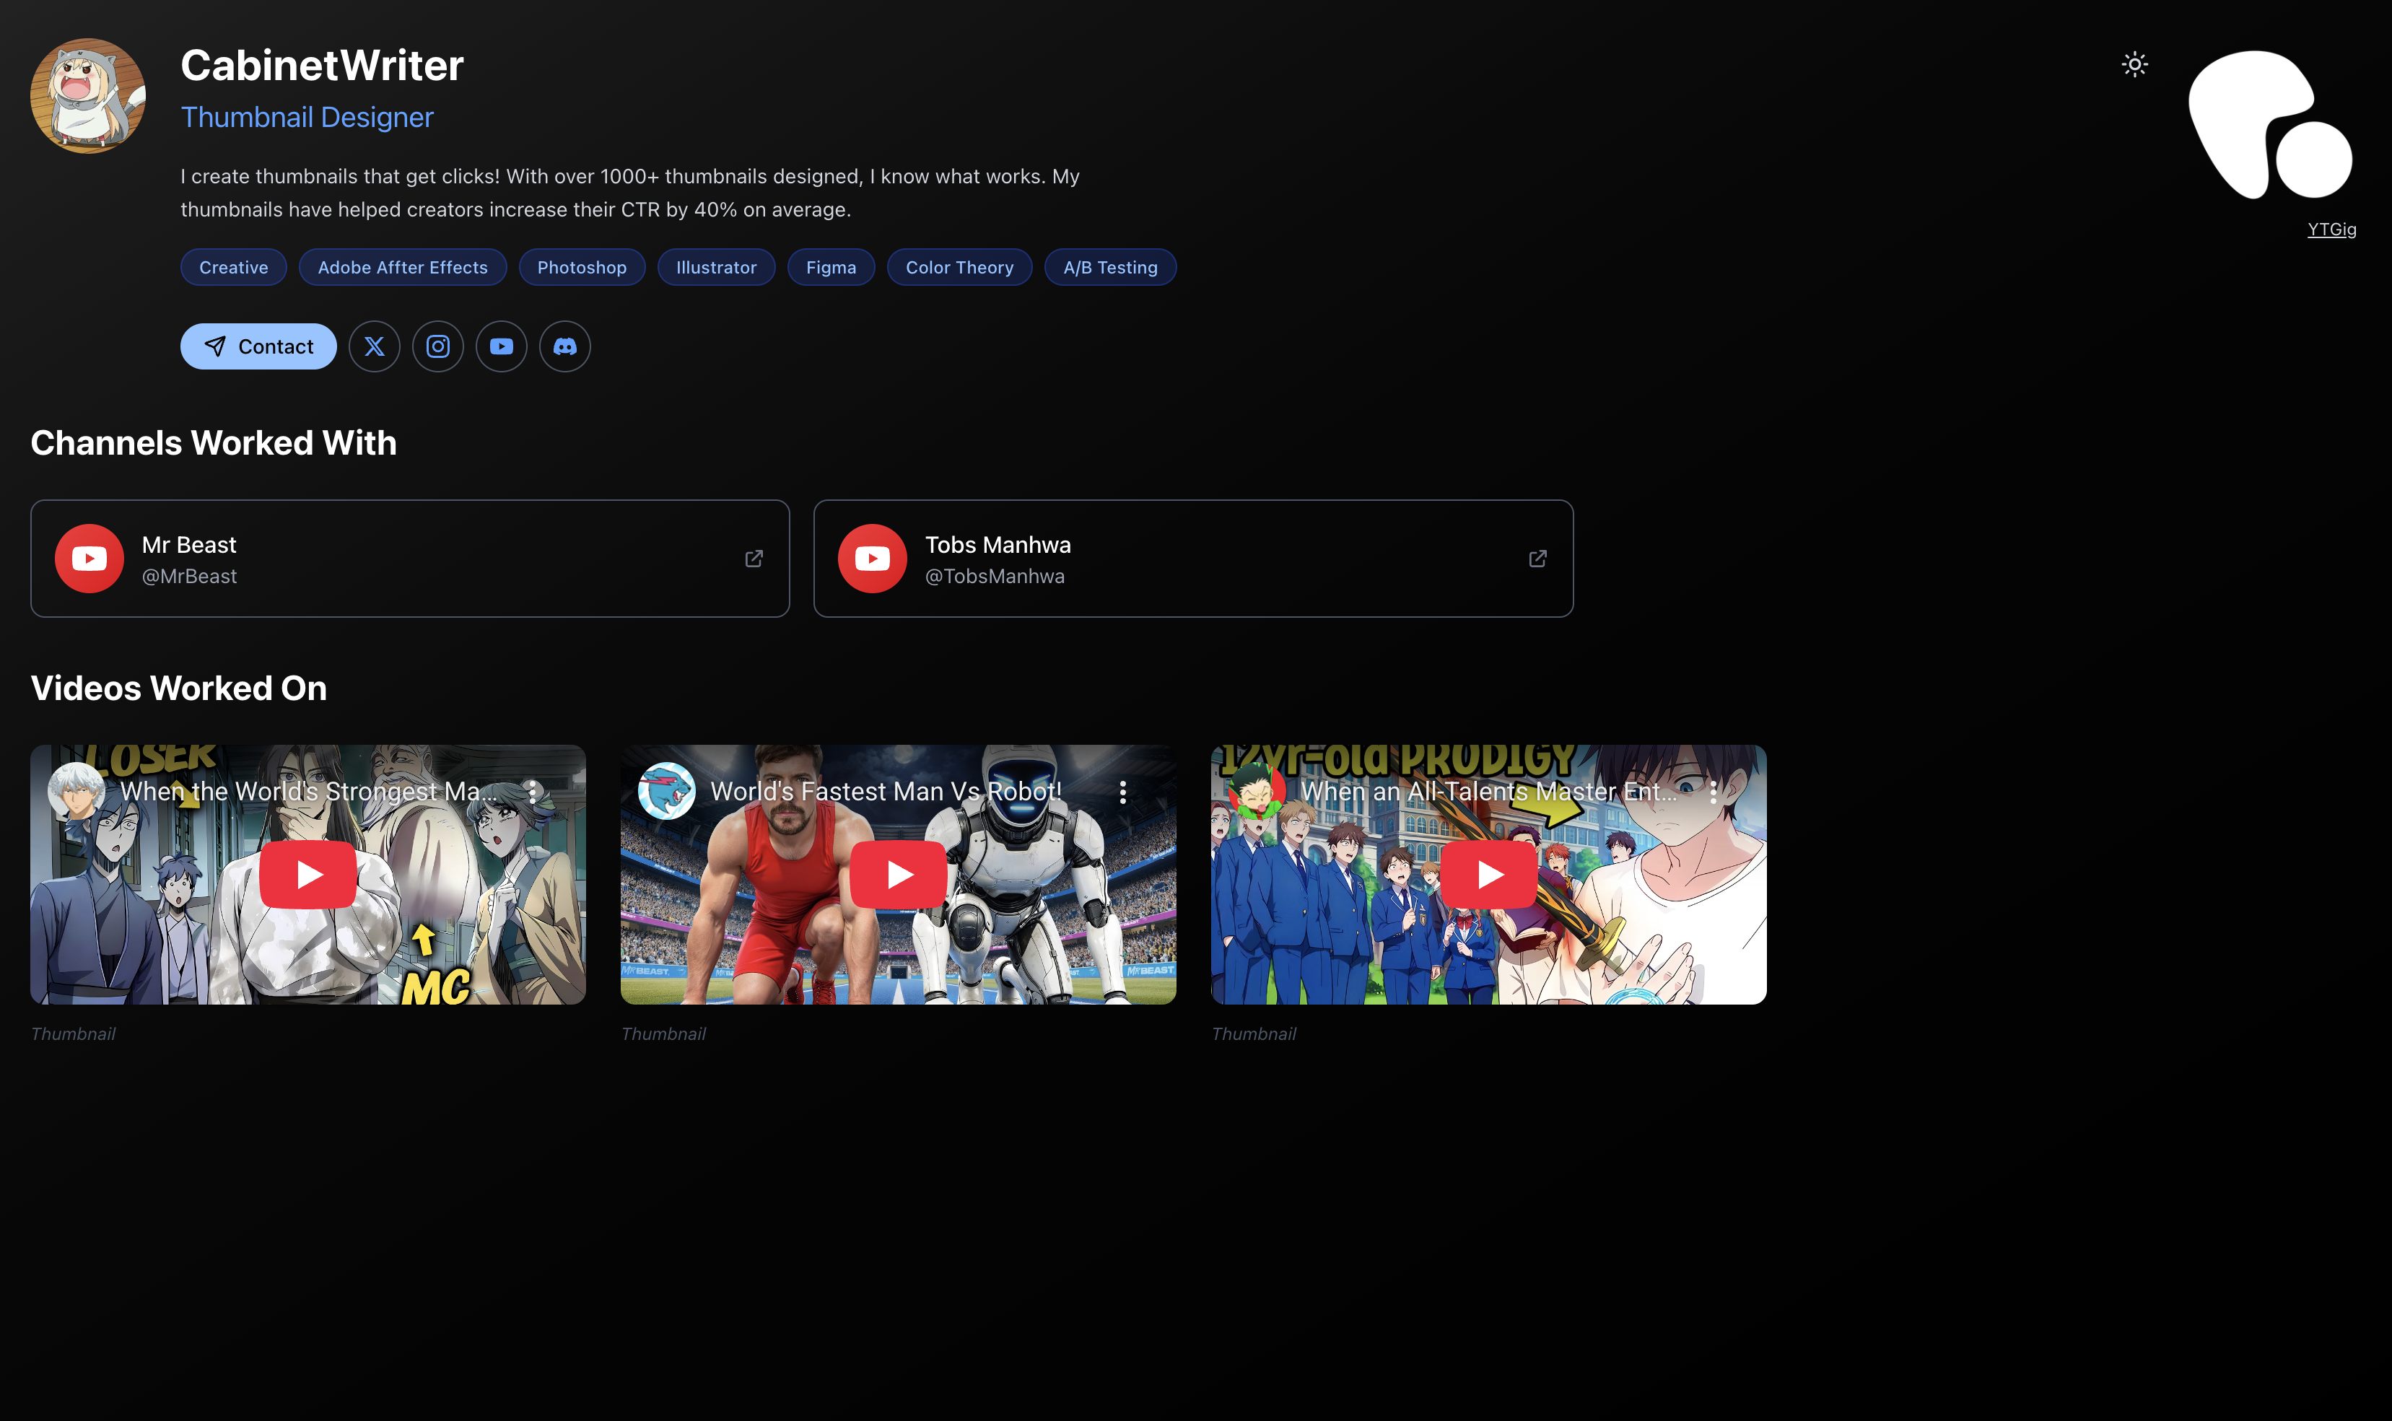Open Tobs Manhwa channel external link icon
This screenshot has height=1421, width=2392.
tap(1537, 559)
